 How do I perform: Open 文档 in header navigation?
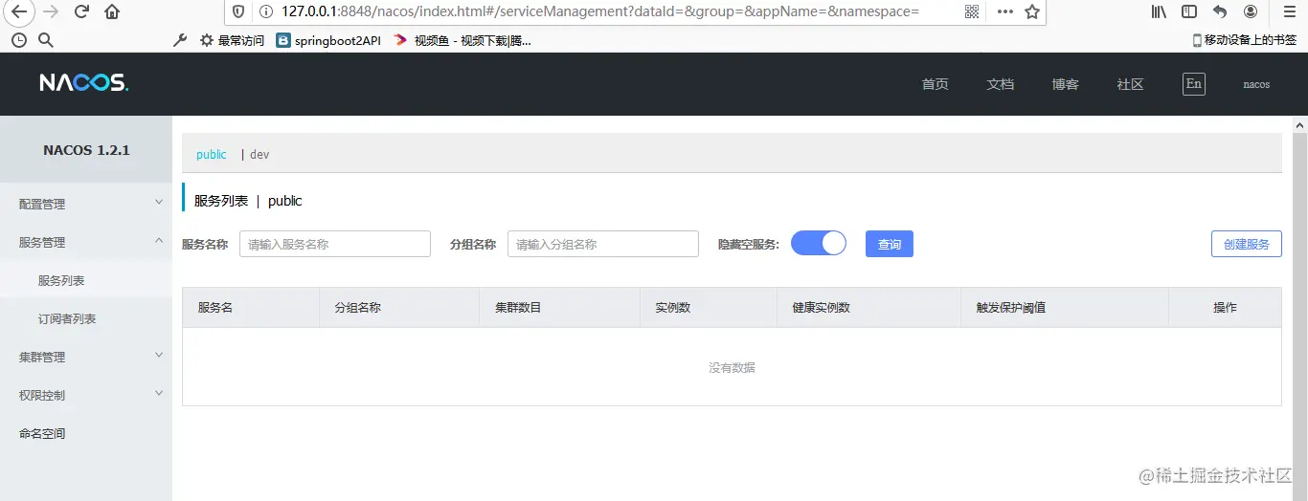(x=1000, y=84)
